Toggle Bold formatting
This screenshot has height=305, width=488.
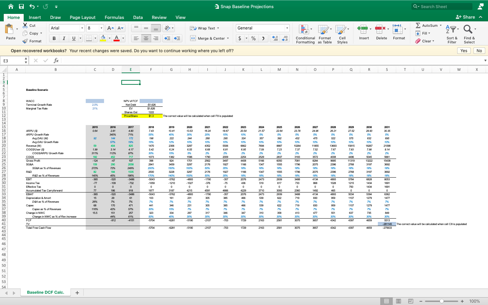click(54, 38)
